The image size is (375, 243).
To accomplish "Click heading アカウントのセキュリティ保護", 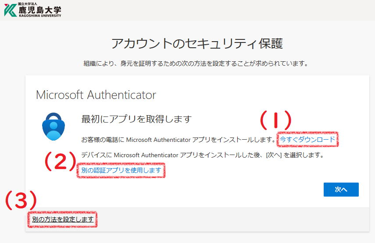I will 197,44.
